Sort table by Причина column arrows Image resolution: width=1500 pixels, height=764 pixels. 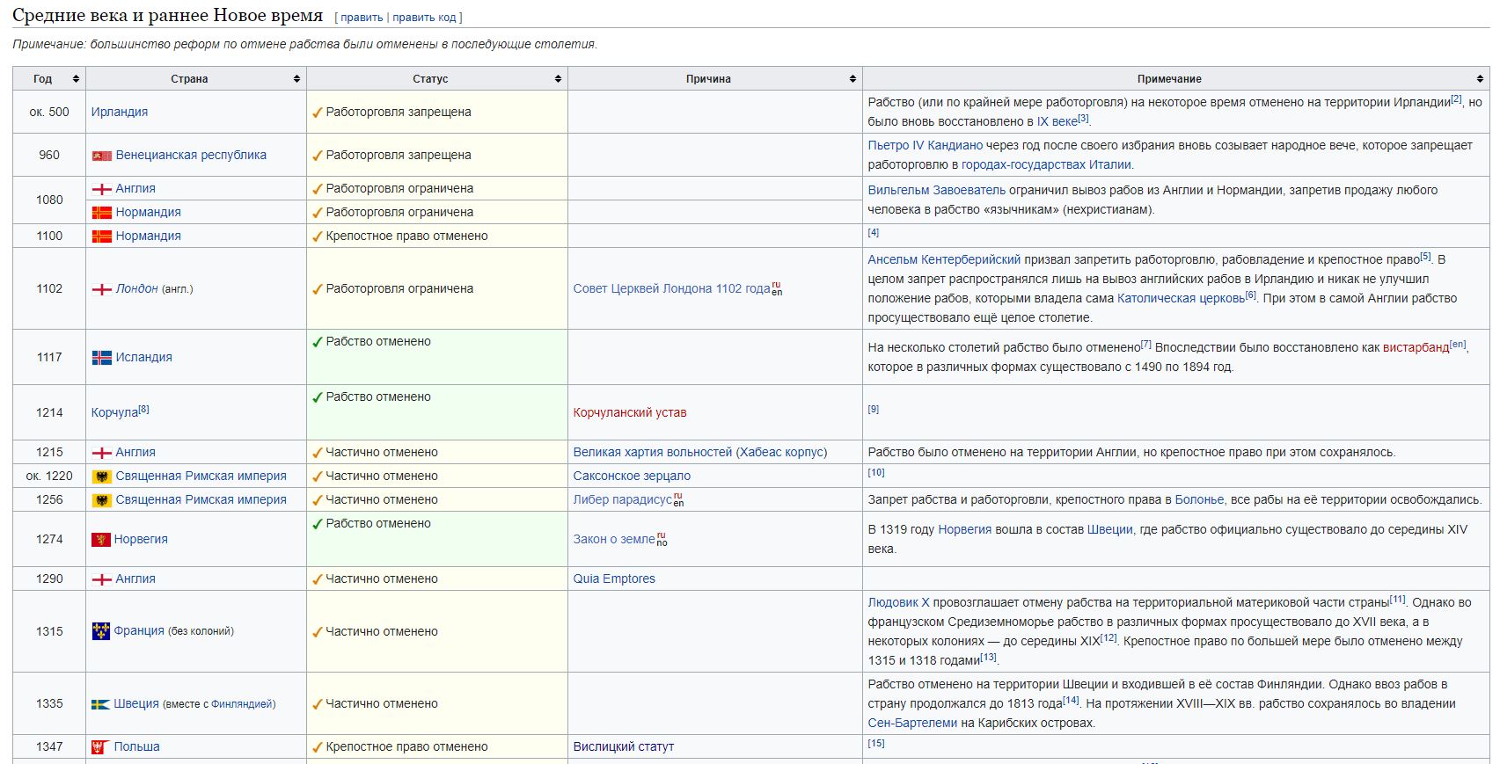pos(852,79)
